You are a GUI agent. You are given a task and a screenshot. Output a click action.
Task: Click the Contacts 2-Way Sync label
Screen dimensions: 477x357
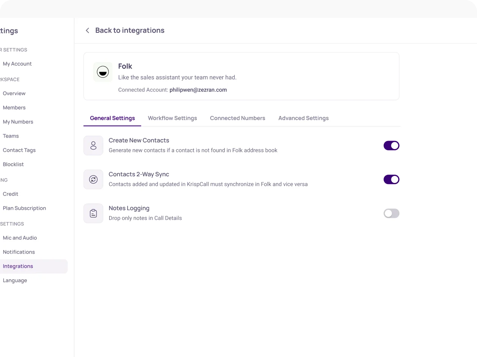(x=139, y=174)
